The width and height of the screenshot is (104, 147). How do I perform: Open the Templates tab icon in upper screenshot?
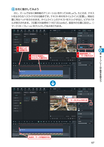click(x=44, y=31)
